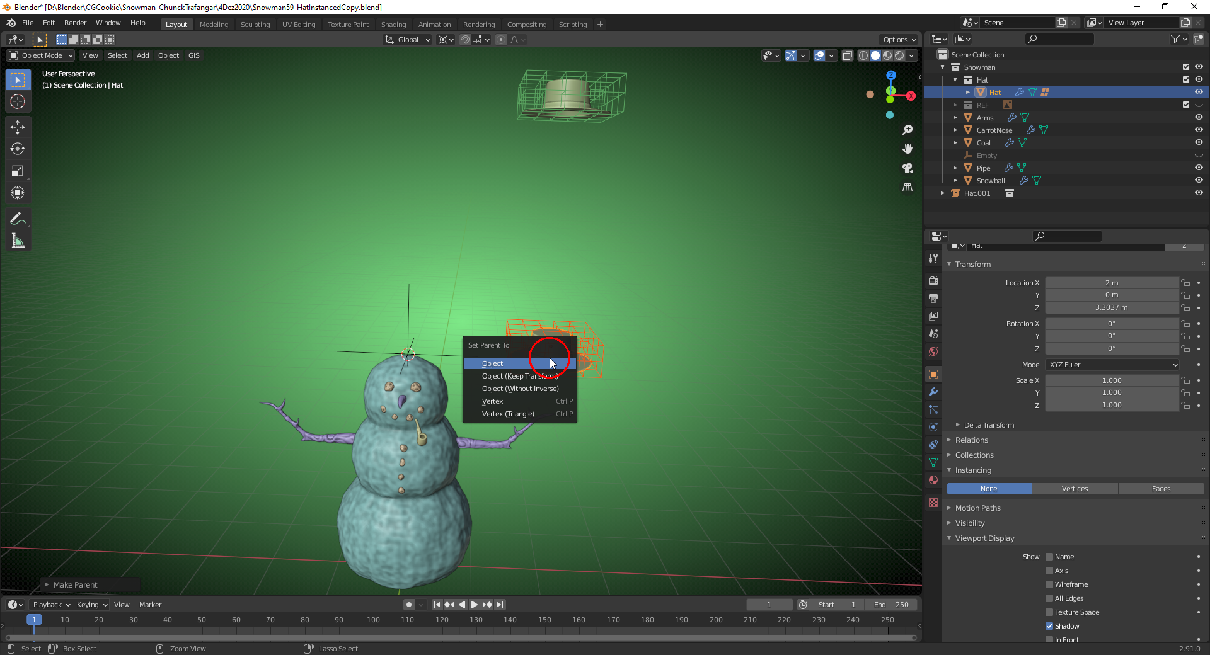Open the XYZ Euler rotation mode dropdown
This screenshot has width=1210, height=655.
[x=1112, y=365]
